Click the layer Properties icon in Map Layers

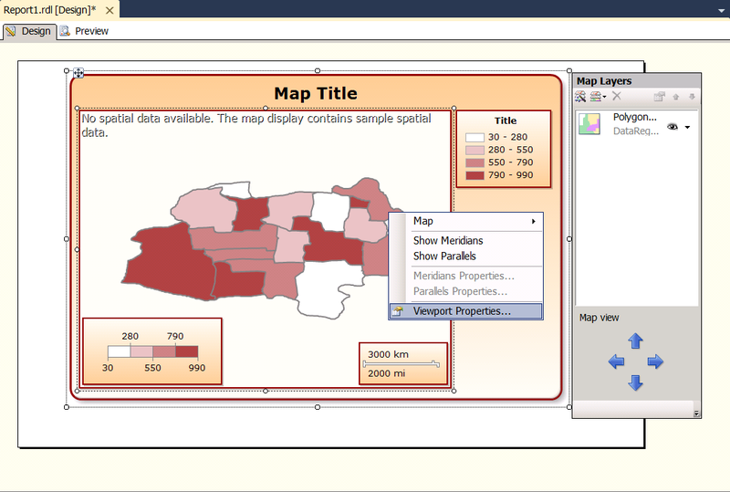tap(659, 97)
